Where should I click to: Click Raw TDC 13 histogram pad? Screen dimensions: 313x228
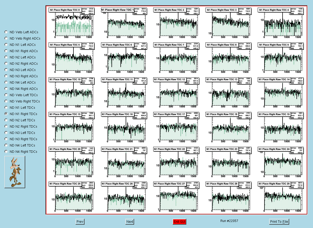coord(228,92)
